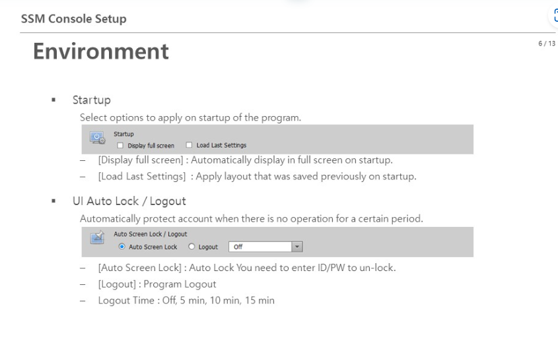558x337 pixels.
Task: Click the Environment page heading
Action: pyautogui.click(x=102, y=51)
